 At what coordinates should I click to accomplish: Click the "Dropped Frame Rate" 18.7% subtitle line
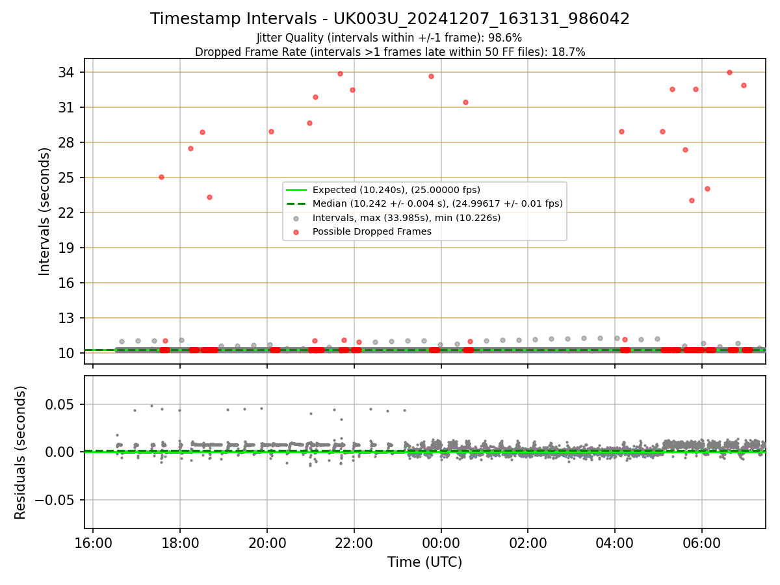pyautogui.click(x=390, y=52)
